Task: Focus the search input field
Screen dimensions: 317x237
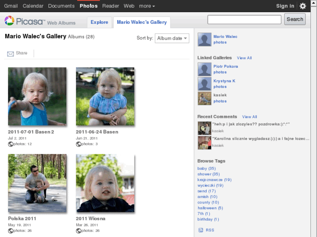Action: click(x=244, y=20)
